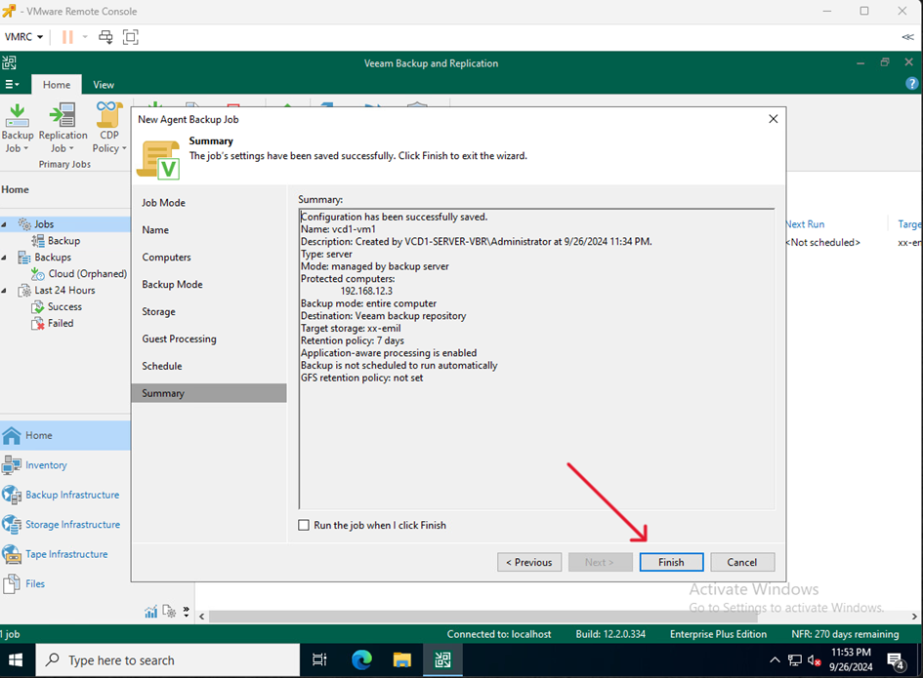Click the Windows search box
Viewport: 923px width, 678px height.
tap(166, 660)
